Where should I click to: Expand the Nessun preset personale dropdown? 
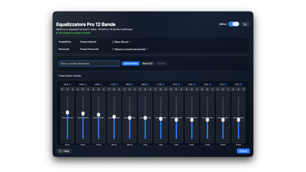coord(130,49)
